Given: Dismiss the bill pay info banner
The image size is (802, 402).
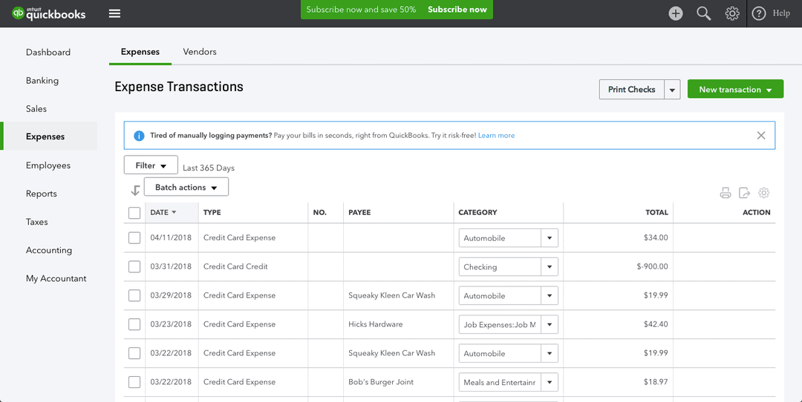Looking at the screenshot, I should 761,136.
